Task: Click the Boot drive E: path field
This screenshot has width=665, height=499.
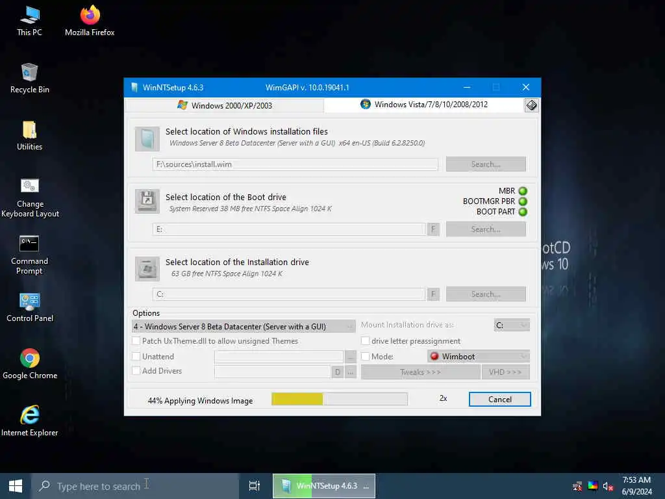Action: [289, 229]
